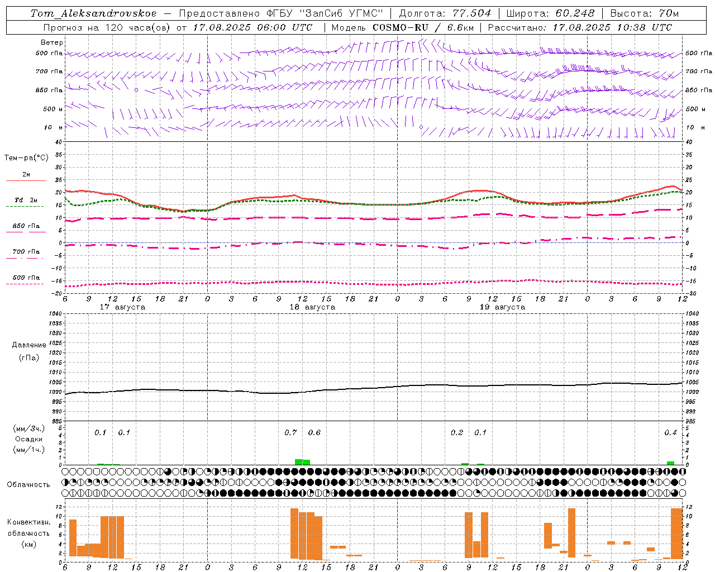Click the forecast start time "17.08.2025 06:00 UTC"
The width and height of the screenshot is (715, 572).
[x=252, y=27]
